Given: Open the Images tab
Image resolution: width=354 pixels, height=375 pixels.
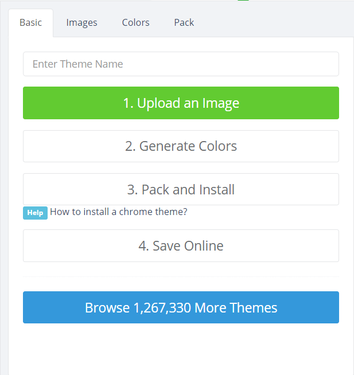Looking at the screenshot, I should point(81,23).
